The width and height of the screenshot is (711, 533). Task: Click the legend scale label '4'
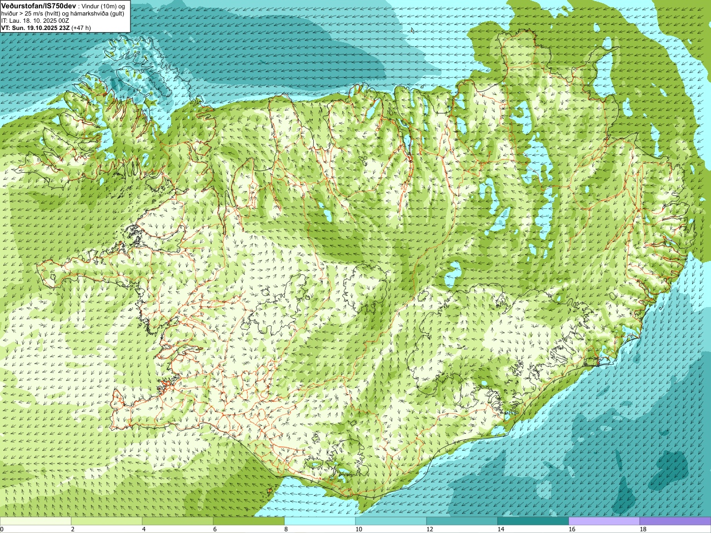click(144, 530)
